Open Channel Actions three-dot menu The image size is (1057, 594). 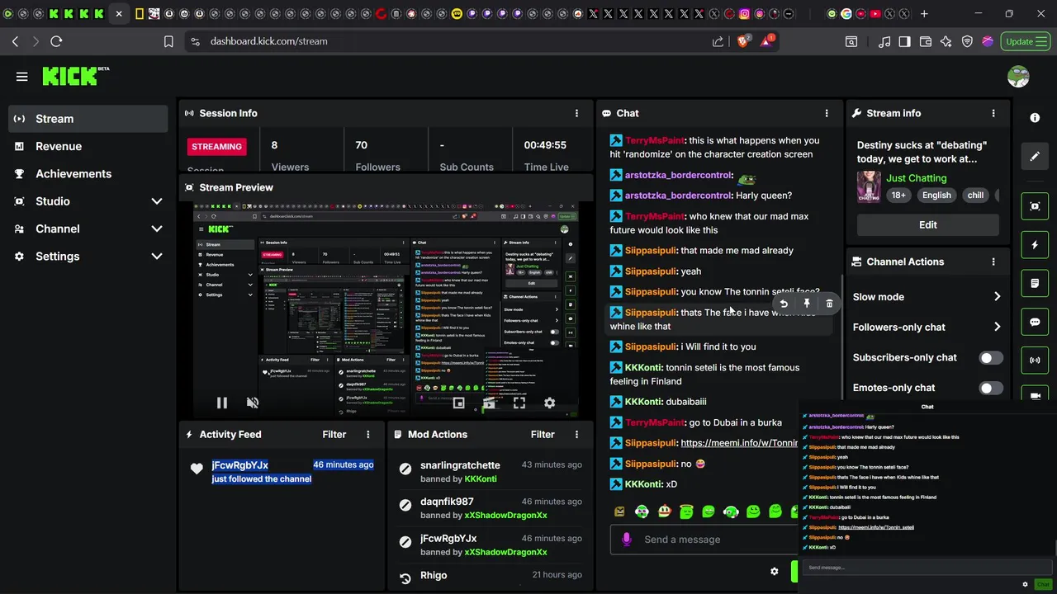point(993,262)
